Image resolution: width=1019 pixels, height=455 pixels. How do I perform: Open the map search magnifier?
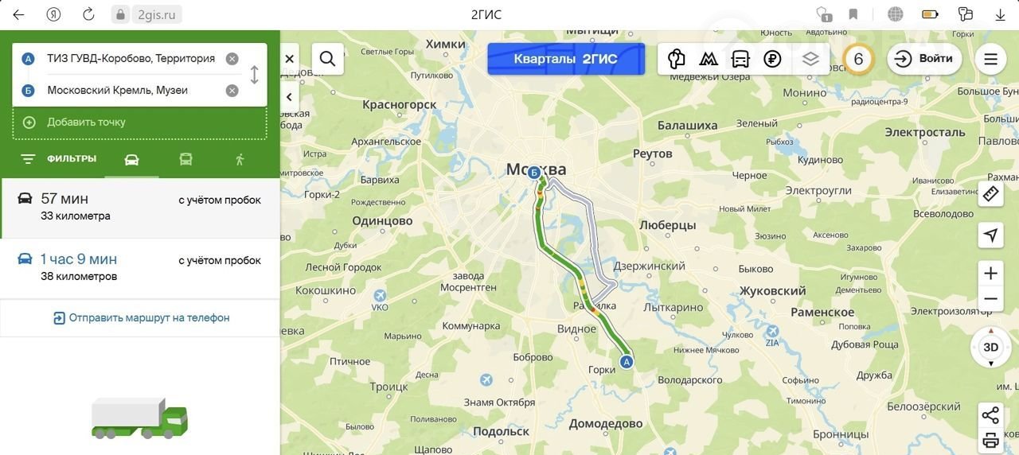click(327, 59)
